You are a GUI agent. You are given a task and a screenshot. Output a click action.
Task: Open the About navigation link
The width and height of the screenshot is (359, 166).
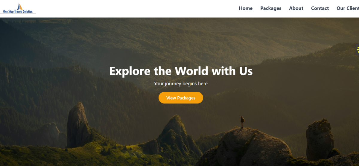pos(296,8)
